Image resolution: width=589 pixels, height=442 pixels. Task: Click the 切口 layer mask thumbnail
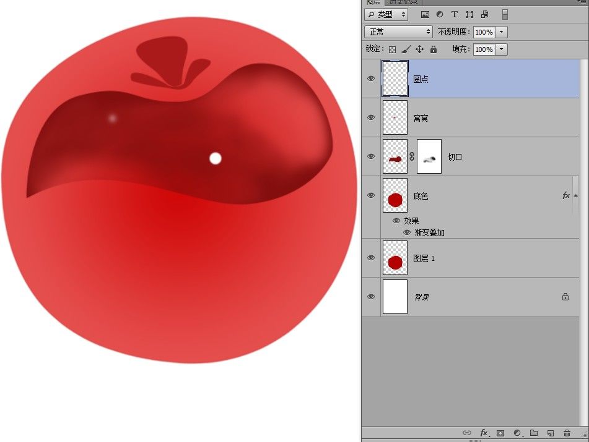[429, 156]
